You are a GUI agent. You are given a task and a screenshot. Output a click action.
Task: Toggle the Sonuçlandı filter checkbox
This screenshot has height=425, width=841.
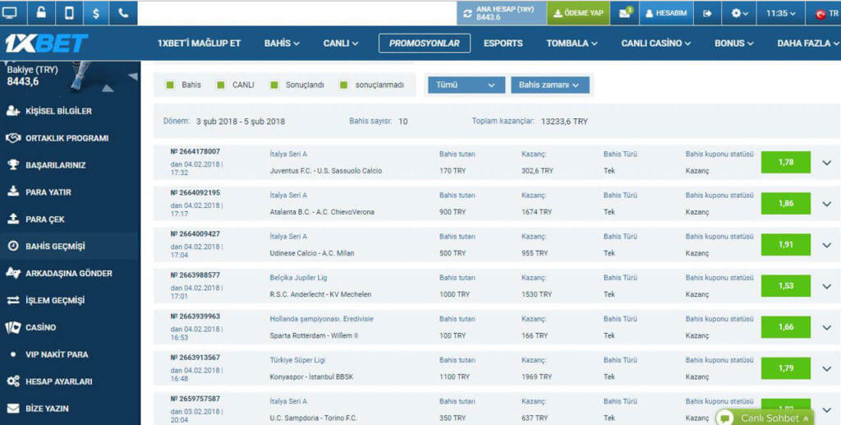tap(274, 85)
